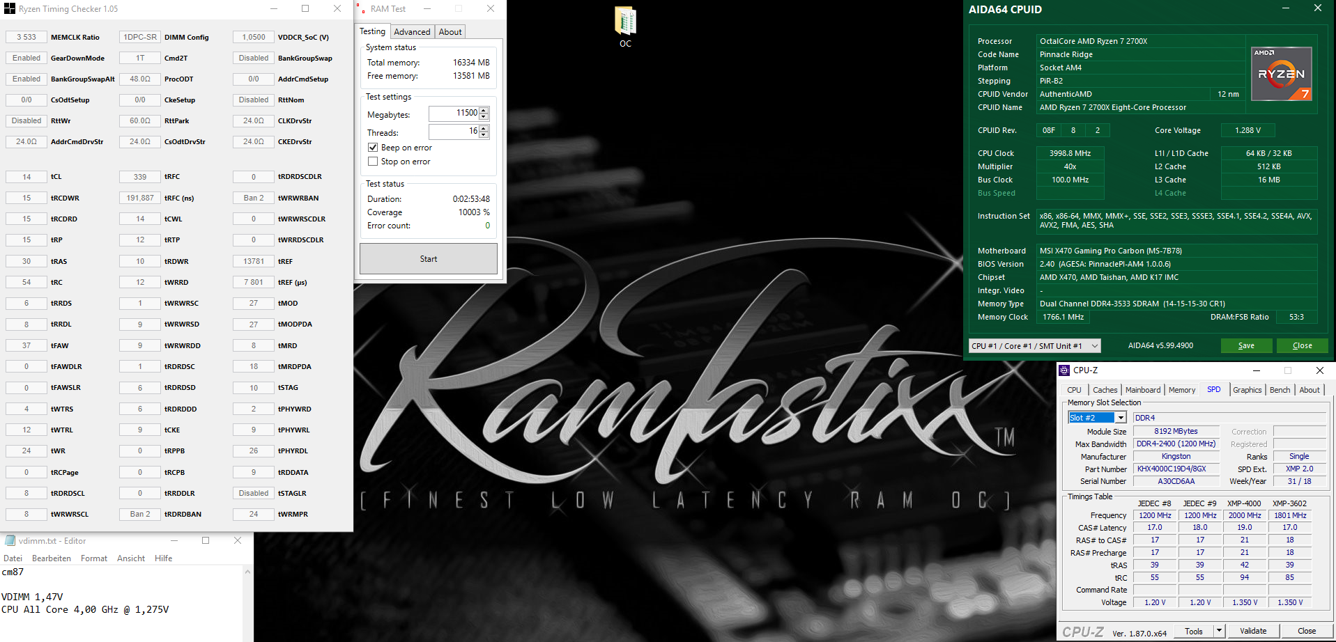Screen dimensions: 1336x642
Task: Increase Megabytes with the up arrow
Action: point(484,110)
